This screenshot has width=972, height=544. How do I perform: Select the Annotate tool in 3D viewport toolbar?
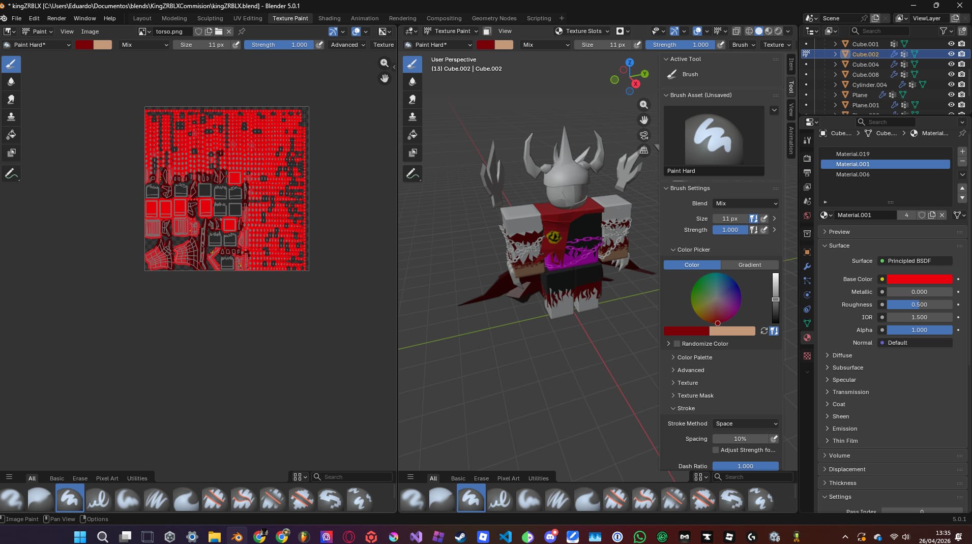point(413,174)
